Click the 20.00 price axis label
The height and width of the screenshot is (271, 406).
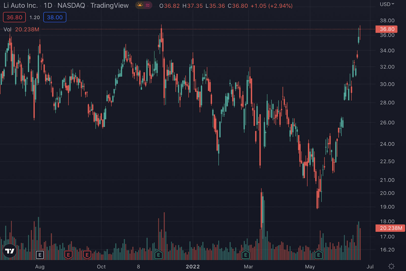pos(387,193)
